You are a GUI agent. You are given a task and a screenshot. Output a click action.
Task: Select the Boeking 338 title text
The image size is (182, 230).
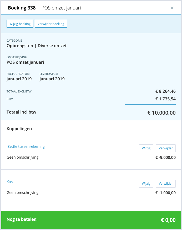[22, 8]
